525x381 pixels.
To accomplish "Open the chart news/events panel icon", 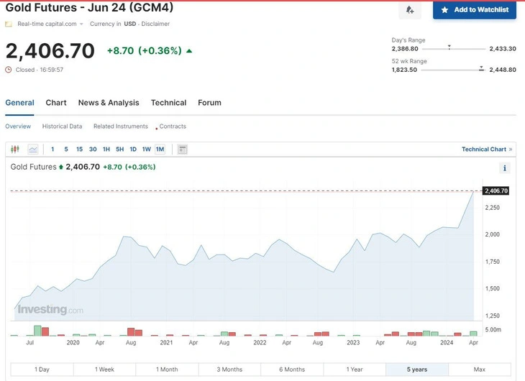I will (x=183, y=150).
